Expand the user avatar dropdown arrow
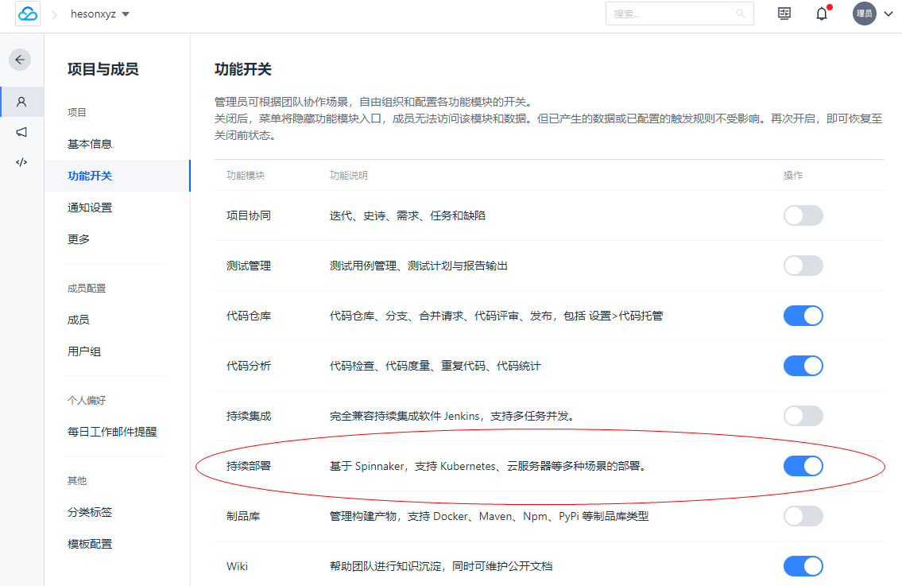Viewport: 902px width, 586px height. [x=888, y=14]
